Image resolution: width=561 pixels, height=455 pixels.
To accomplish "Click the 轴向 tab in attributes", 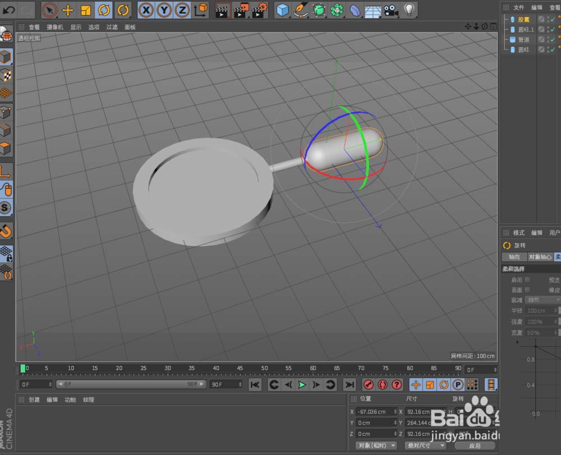I will click(514, 257).
